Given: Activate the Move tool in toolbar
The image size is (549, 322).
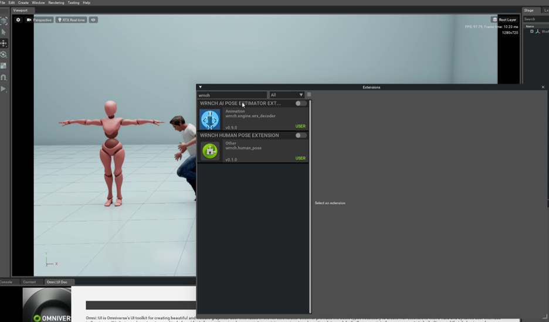Looking at the screenshot, I should coord(4,43).
